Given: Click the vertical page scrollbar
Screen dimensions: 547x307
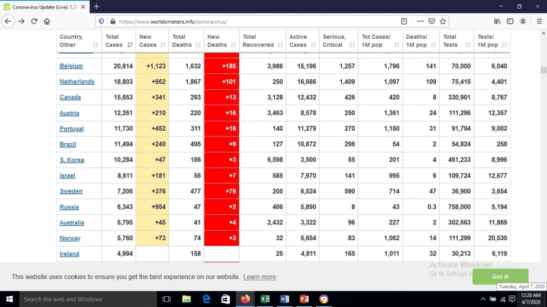Looking at the screenshot, I should [x=543, y=144].
